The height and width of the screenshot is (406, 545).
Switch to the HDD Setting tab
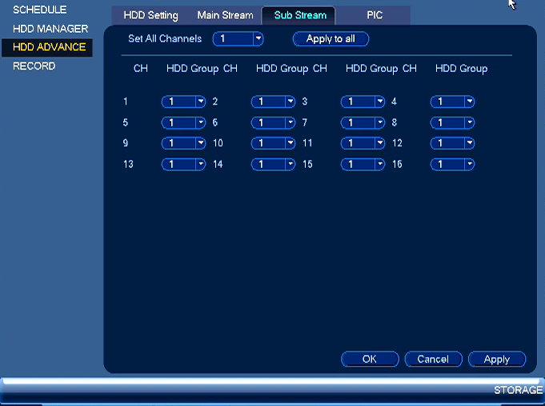pos(150,15)
